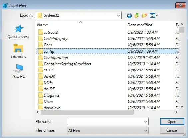Image resolution: width=188 pixels, height=138 pixels.
Task: Click the horizontal scrollbar thumb
Action: (x=87, y=112)
